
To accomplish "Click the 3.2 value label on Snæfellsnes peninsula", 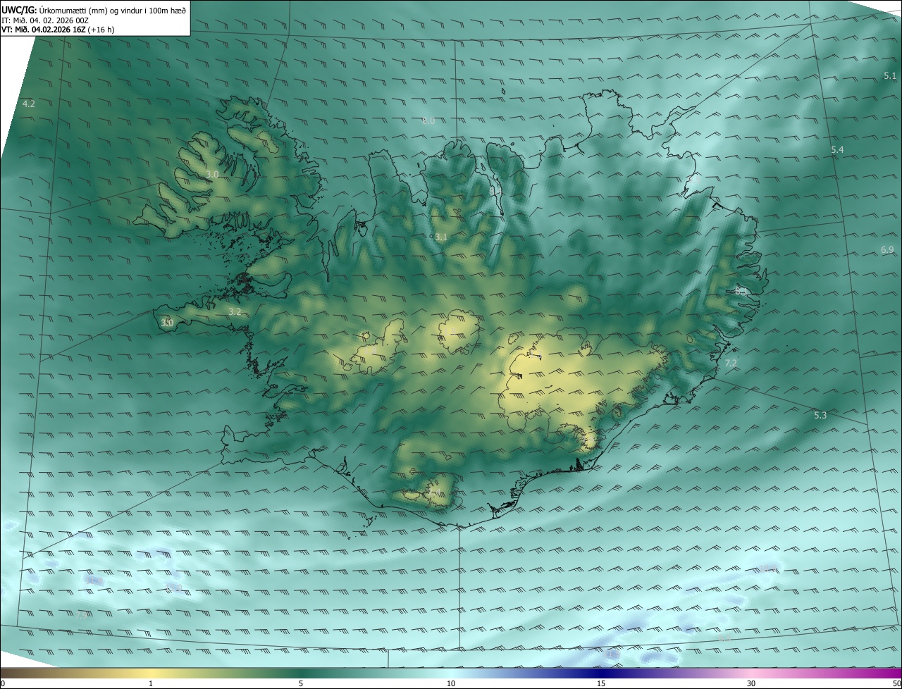I will click(x=235, y=311).
